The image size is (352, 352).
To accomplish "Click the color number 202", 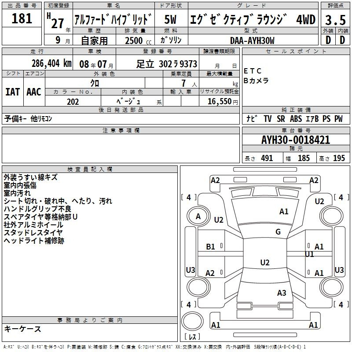I will point(73,102).
